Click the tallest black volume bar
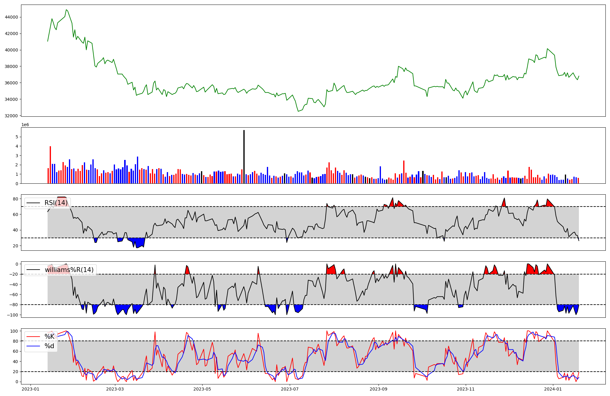The height and width of the screenshot is (396, 610). pos(244,157)
